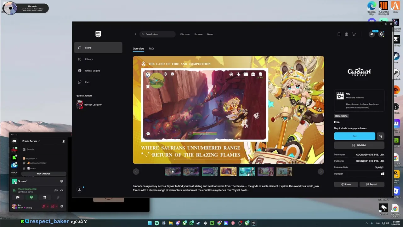The image size is (403, 227).
Task: Click the Get button for Genshin Impact
Action: click(x=355, y=136)
